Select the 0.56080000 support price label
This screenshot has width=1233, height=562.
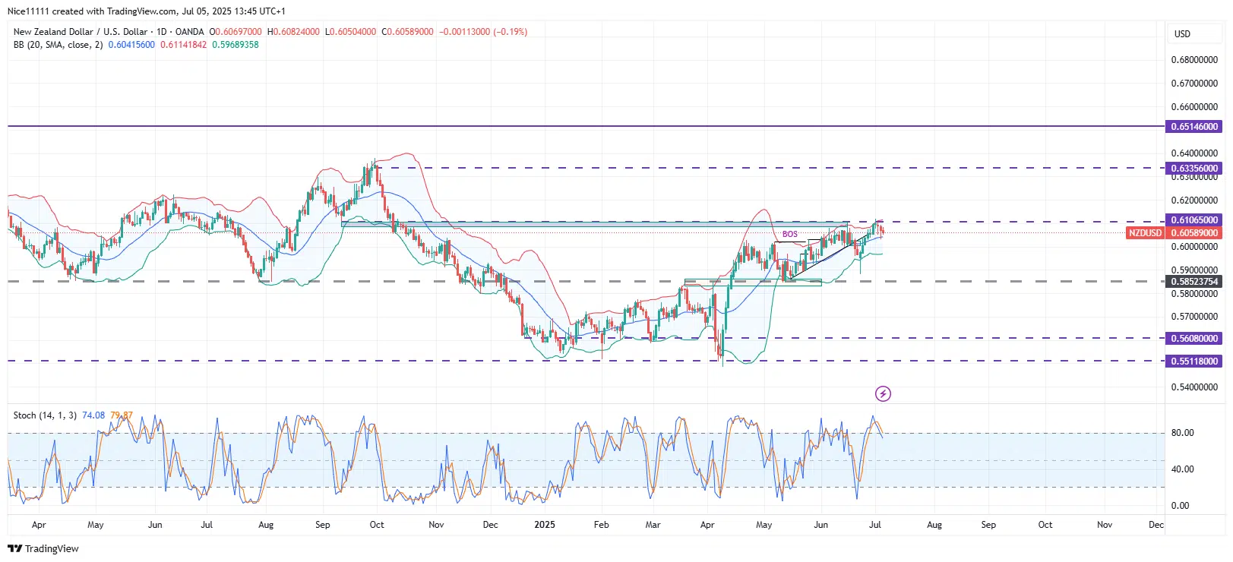[x=1194, y=339]
